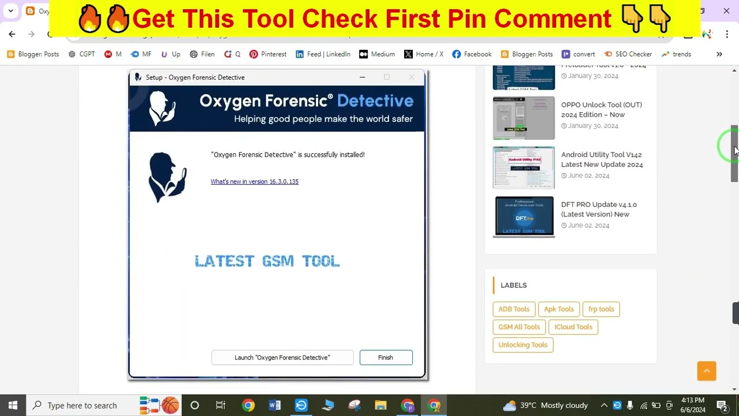Open the Facebook bookmark shortcut
This screenshot has width=739, height=416.
(x=471, y=54)
